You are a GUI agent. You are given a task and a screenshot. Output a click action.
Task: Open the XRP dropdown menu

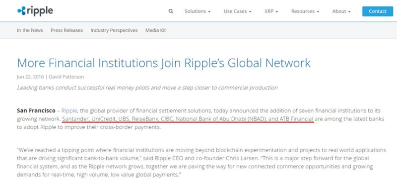click(x=271, y=11)
